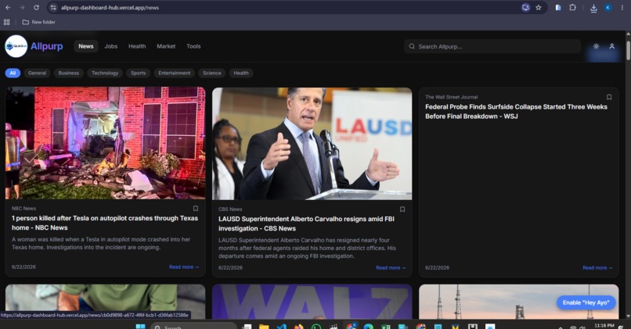631x329 pixels.
Task: Filter news by Technology
Action: [105, 73]
